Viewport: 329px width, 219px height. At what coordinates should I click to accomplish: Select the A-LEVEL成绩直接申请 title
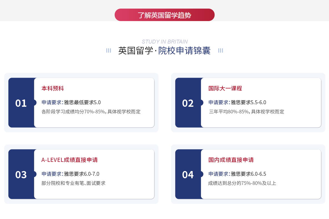[69, 160]
